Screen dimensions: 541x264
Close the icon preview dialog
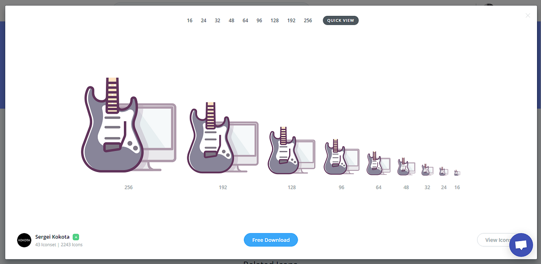[x=528, y=15]
